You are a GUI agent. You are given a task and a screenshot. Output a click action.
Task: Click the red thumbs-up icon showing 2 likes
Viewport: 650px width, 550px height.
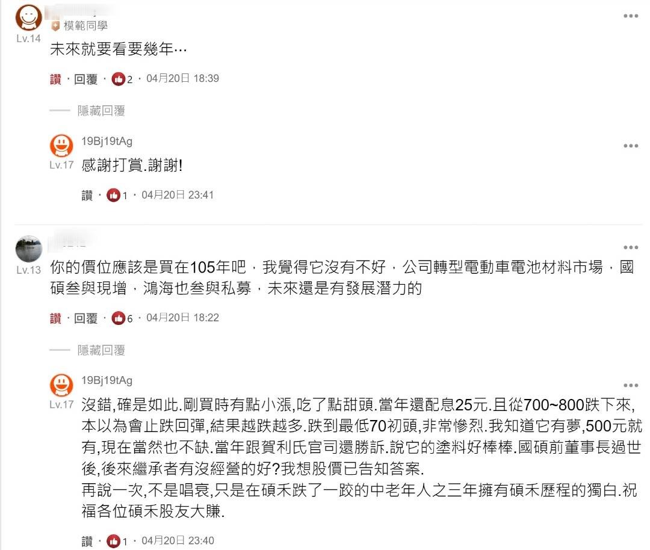[x=119, y=79]
